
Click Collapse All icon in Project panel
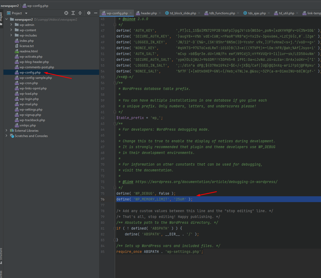pyautogui.click(x=80, y=13)
